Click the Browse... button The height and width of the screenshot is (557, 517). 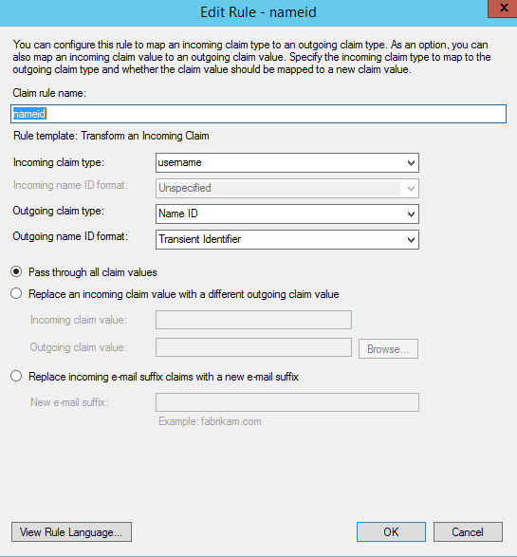point(388,349)
